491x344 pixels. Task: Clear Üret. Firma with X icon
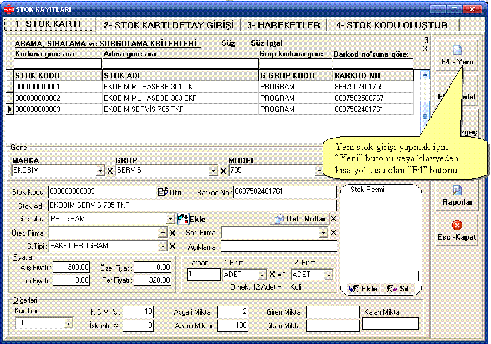[173, 233]
